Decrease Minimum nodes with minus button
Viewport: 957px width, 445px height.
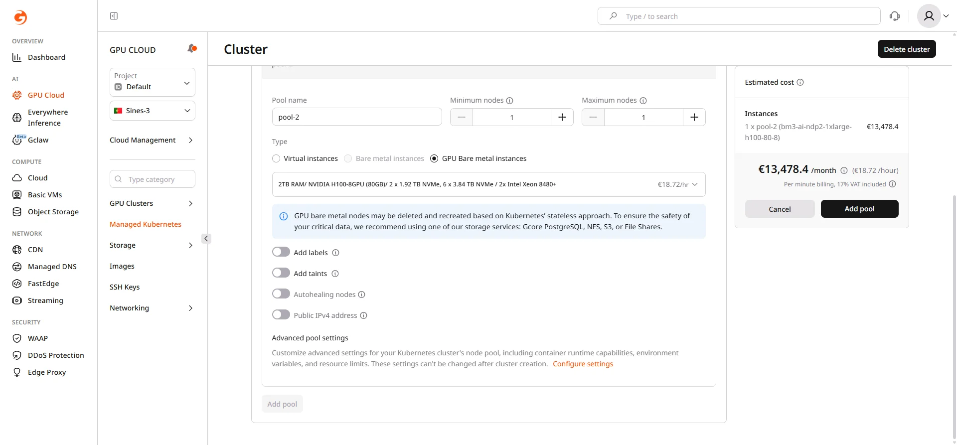[x=462, y=117]
